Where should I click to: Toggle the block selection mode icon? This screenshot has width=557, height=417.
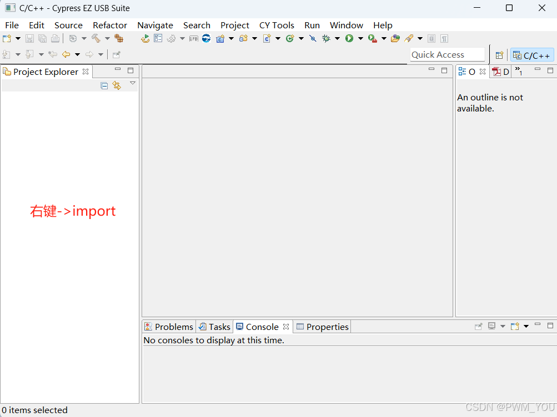(431, 38)
